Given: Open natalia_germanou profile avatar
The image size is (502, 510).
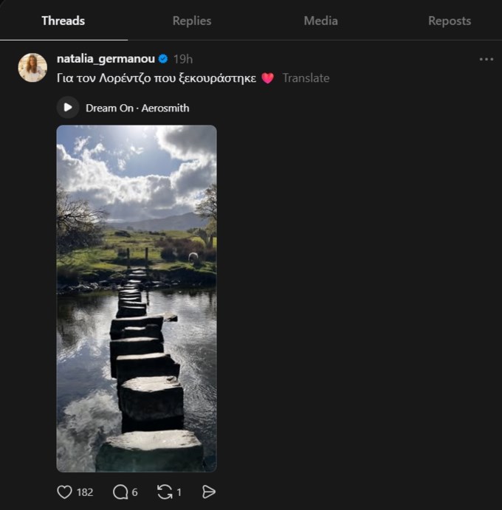Looking at the screenshot, I should 32,68.
